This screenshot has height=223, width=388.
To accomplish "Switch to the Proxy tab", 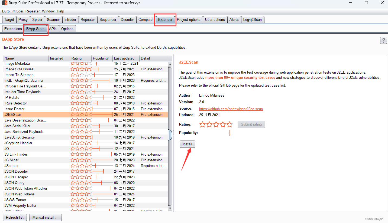I will click(23, 19).
